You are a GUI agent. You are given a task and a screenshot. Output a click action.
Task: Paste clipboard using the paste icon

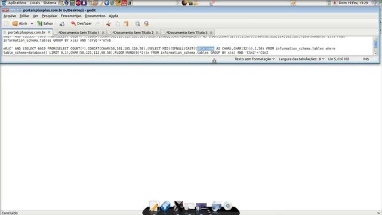pyautogui.click(x=126, y=24)
